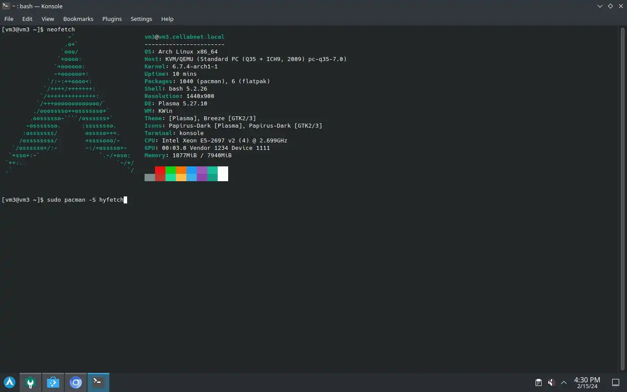Click the 'Resolution: 1440x900' line
Image resolution: width=627 pixels, height=392 pixels.
click(179, 96)
